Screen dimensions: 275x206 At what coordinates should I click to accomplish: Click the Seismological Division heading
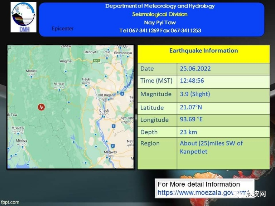coord(160,14)
